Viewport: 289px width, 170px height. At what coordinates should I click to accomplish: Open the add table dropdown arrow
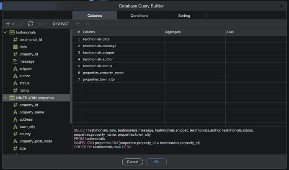(x=13, y=24)
